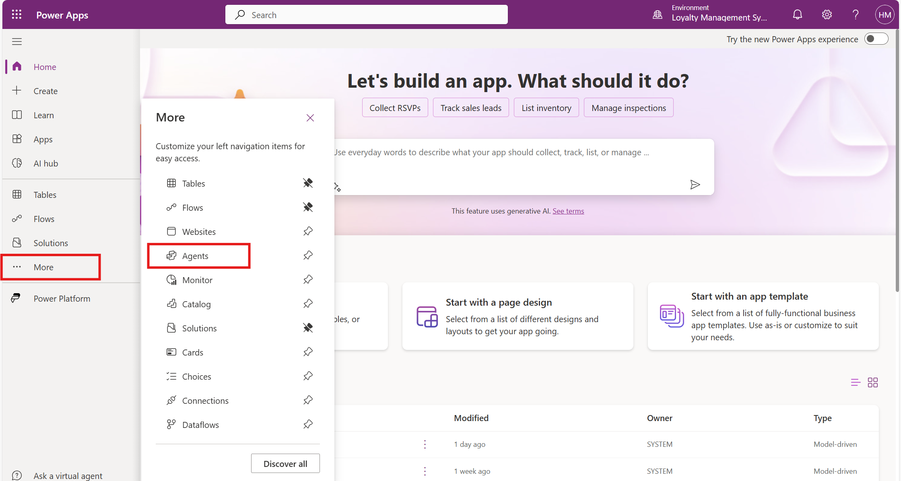Click the notifications bell icon
This screenshot has height=481, width=901.
[797, 15]
